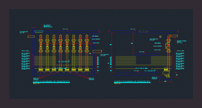Pick the VALVULA COMPUERTA label in Corte E-E
The height and width of the screenshot is (108, 202).
(157, 46)
